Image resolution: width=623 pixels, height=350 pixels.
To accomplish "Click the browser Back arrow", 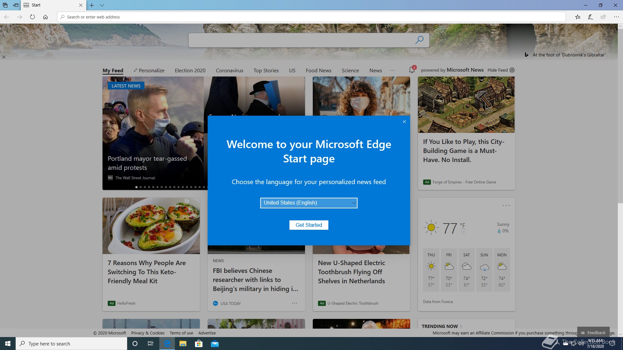I will [7, 17].
